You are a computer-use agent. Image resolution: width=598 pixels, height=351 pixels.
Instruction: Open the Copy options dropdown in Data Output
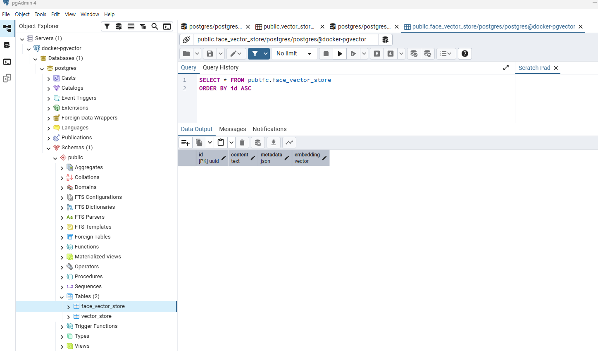tap(210, 143)
